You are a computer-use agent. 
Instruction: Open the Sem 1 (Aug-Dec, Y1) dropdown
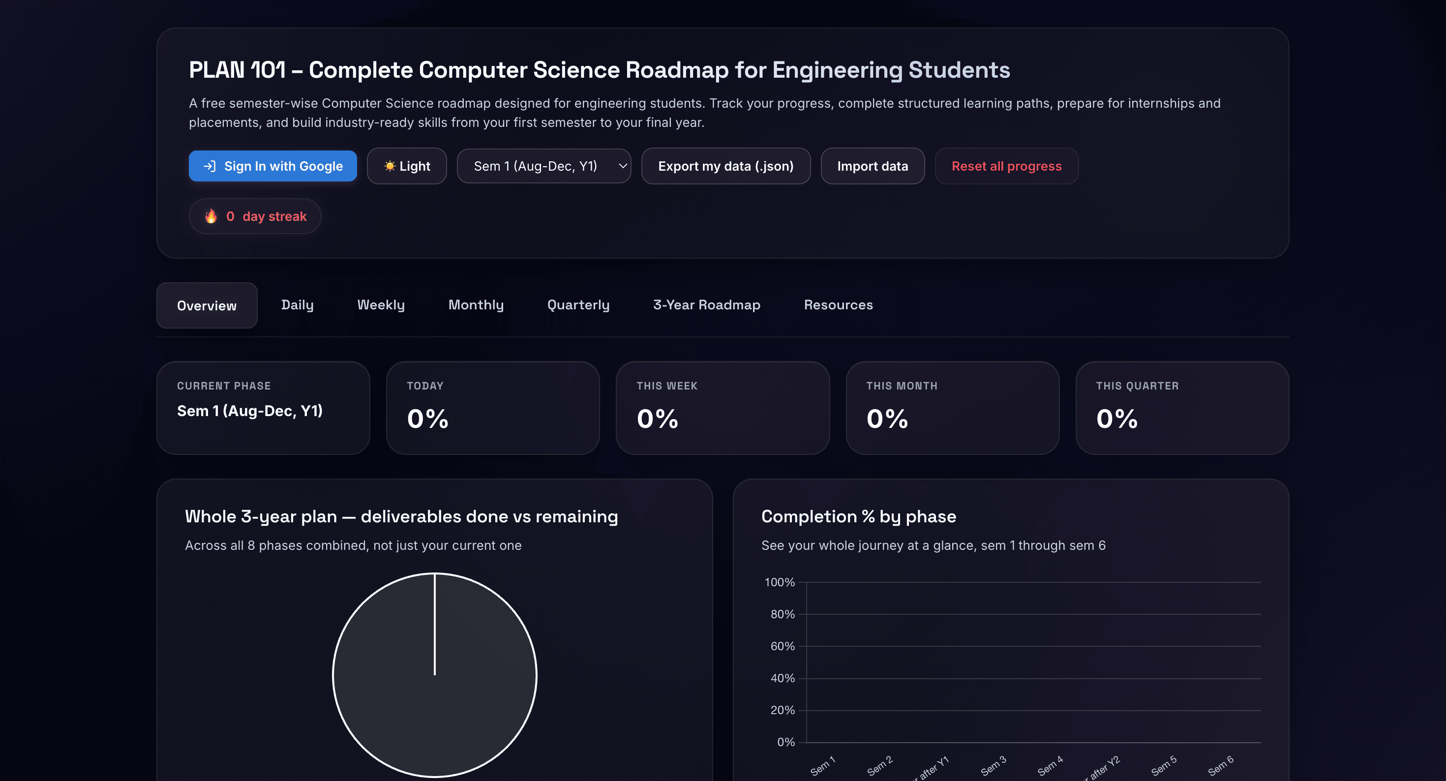click(544, 166)
